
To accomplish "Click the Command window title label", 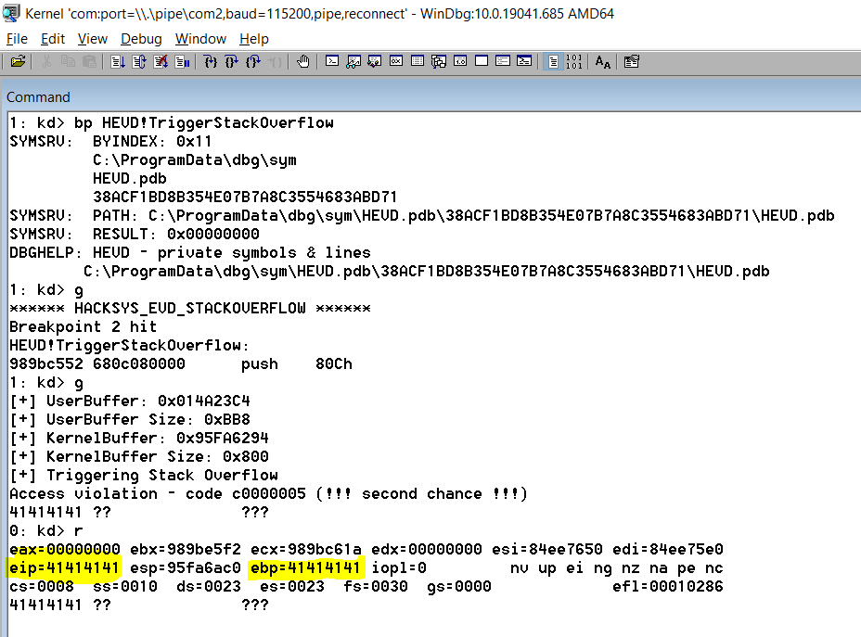I will point(38,97).
